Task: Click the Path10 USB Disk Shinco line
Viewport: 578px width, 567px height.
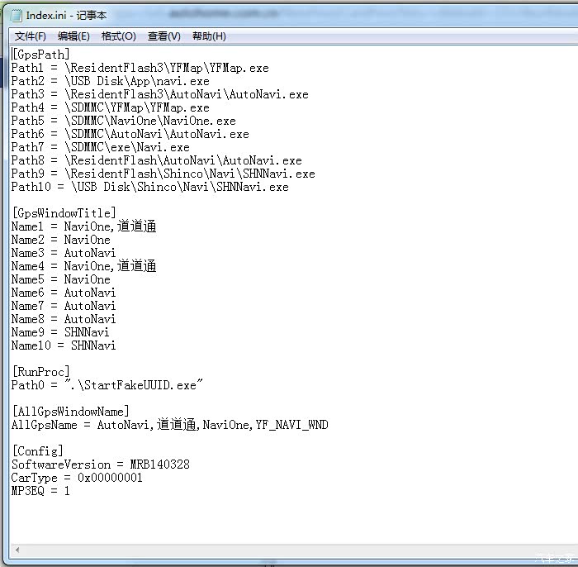Action: point(149,187)
